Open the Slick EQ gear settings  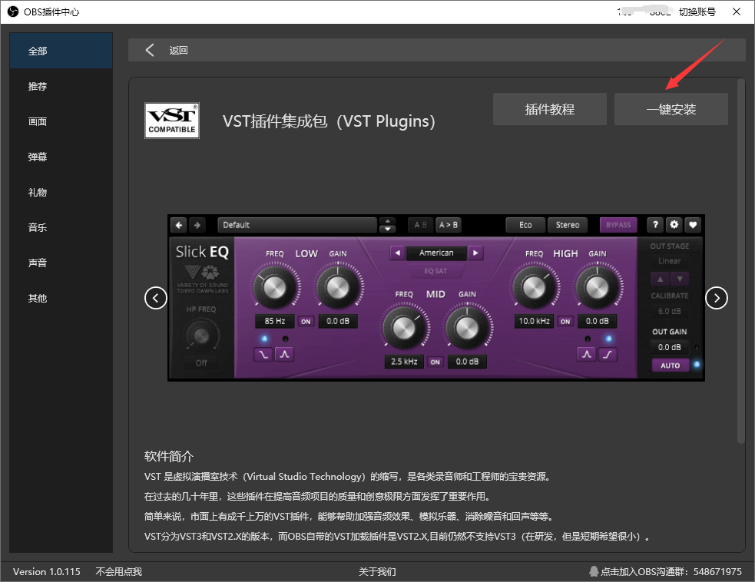674,224
